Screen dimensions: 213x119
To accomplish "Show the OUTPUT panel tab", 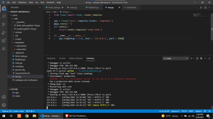I will click(x=62, y=58).
